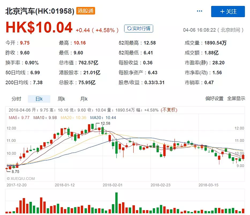Open 偏好设置 chart preferences
This screenshot has width=250, height=215.
pos(214,99)
